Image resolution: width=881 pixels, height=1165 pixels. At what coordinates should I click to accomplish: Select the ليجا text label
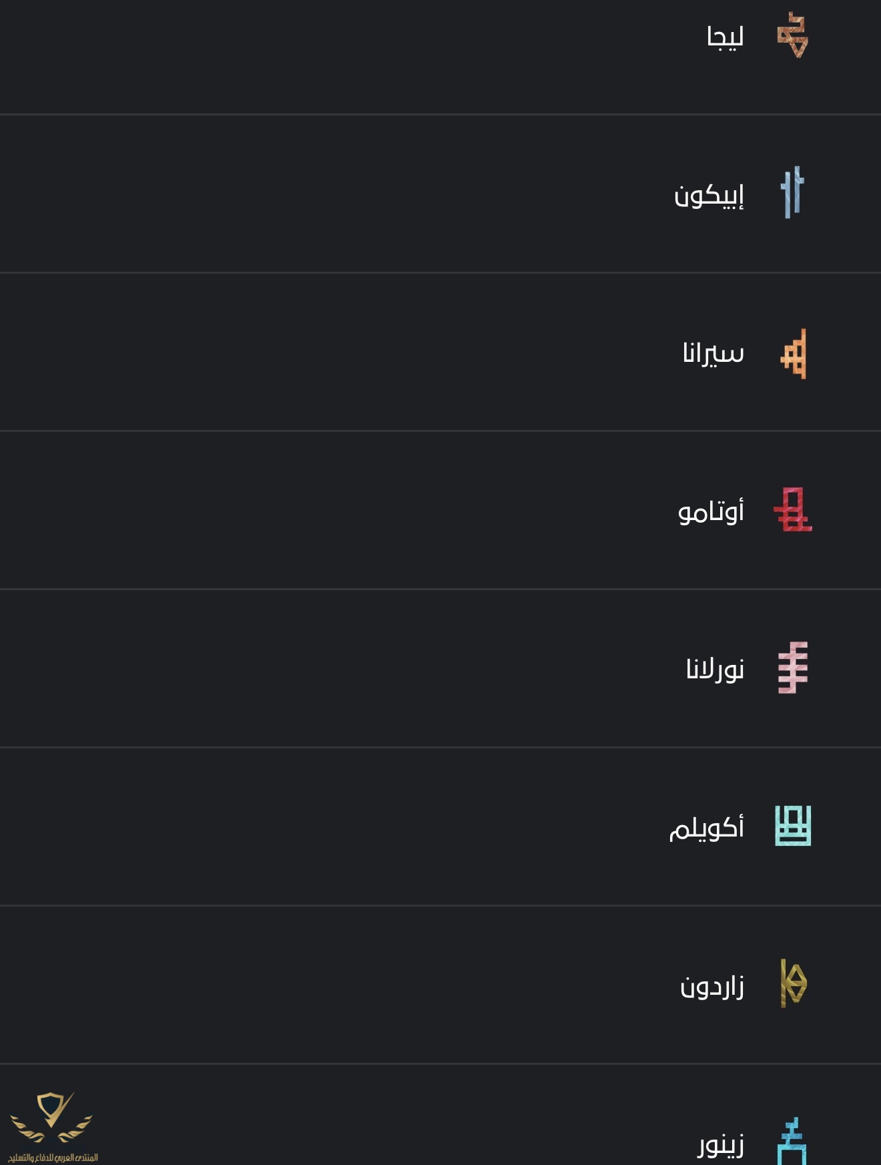click(x=725, y=36)
